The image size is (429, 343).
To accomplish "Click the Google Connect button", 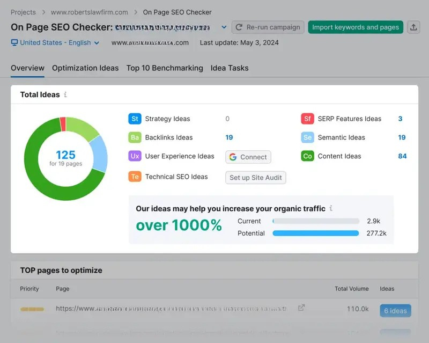I will [x=248, y=157].
